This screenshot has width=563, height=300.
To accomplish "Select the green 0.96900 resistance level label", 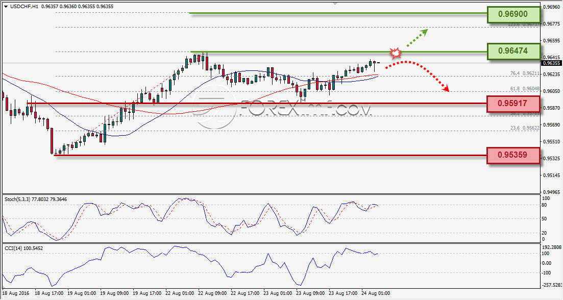I will coord(513,15).
